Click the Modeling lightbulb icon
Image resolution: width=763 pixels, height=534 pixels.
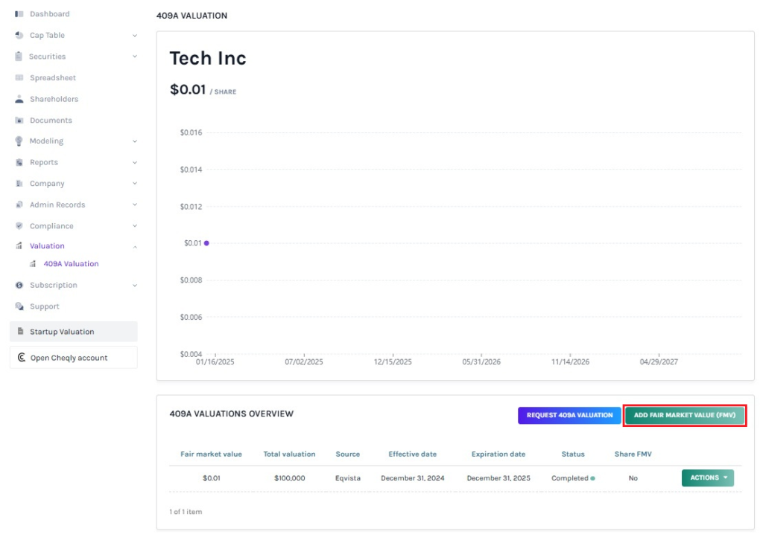click(x=19, y=141)
